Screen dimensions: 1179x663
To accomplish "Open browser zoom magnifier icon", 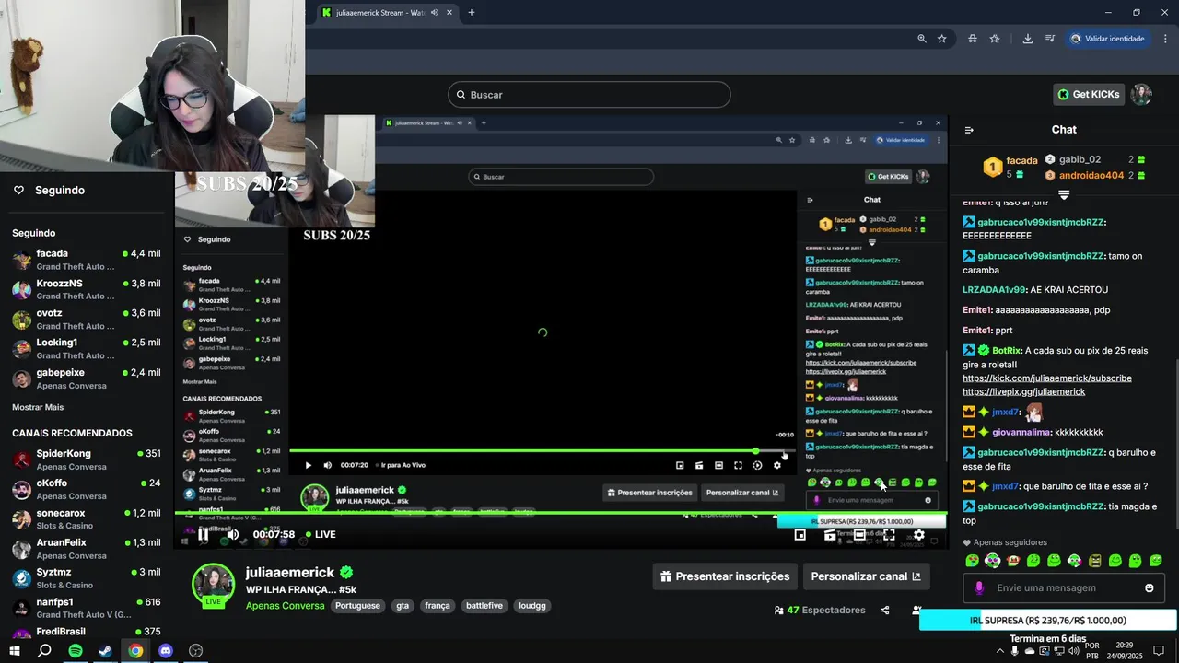I will pos(921,39).
